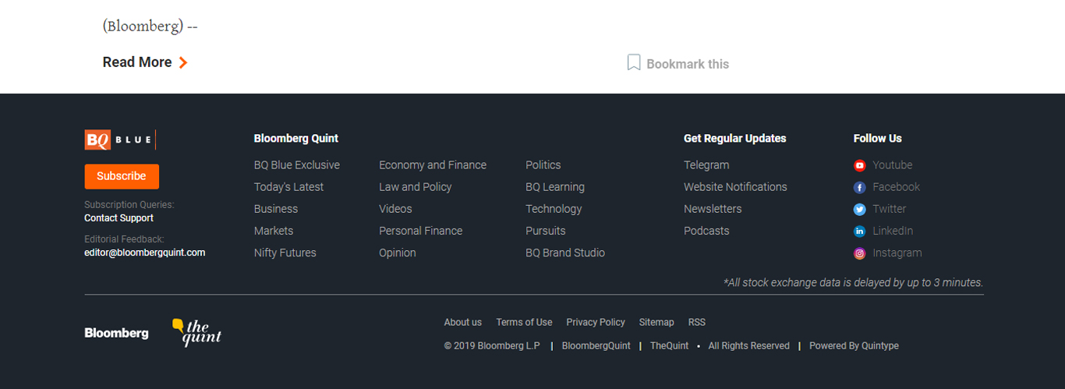Viewport: 1065px width, 389px height.
Task: Go to BQ Blue Exclusive section
Action: [x=296, y=165]
